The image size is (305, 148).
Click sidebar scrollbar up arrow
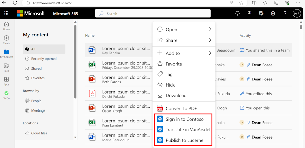(75, 22)
